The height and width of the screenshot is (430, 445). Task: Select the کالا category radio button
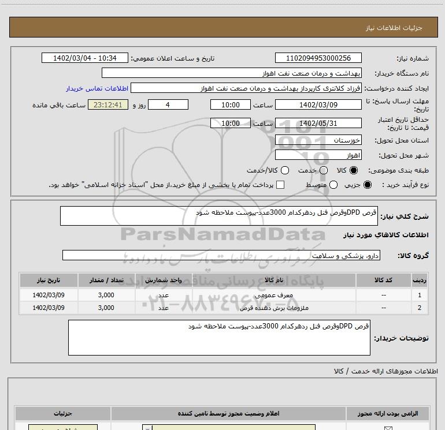coord(354,170)
